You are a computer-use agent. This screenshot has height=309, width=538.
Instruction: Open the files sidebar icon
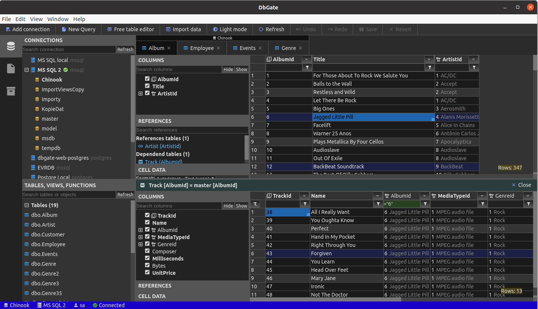tap(11, 68)
